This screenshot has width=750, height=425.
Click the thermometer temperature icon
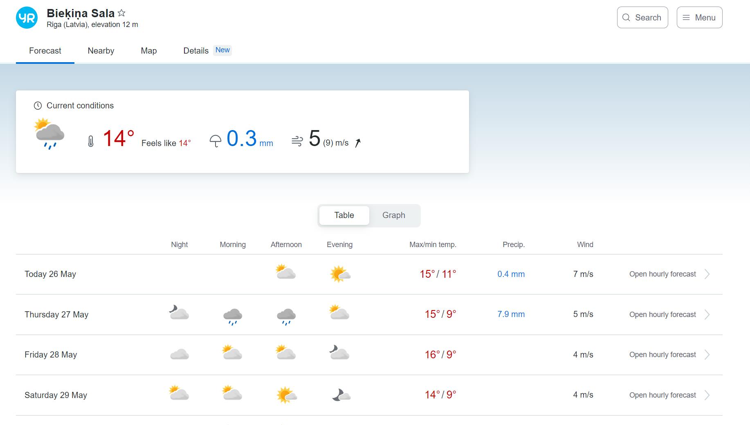click(91, 142)
